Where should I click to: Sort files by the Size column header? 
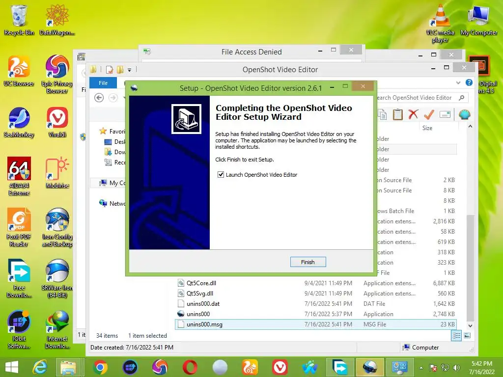pos(427,128)
